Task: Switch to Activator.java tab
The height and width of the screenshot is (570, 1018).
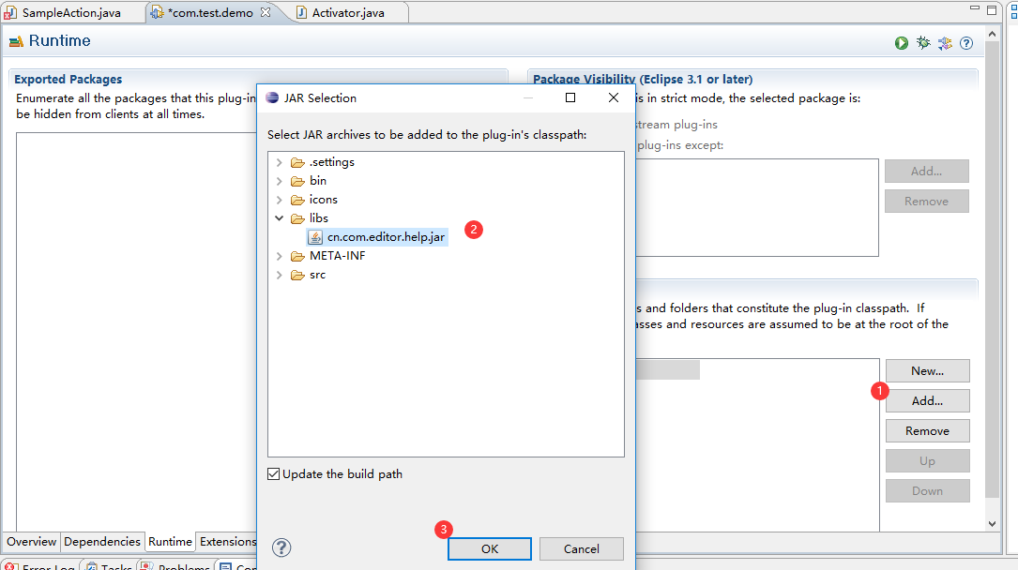Action: point(348,12)
